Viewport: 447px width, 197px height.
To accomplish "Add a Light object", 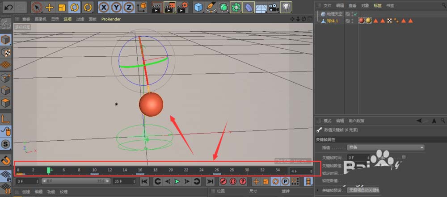I will coord(286,7).
